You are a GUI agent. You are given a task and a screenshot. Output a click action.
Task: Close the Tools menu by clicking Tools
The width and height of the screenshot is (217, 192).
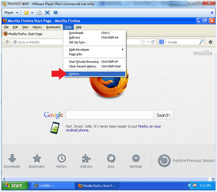click(x=68, y=27)
